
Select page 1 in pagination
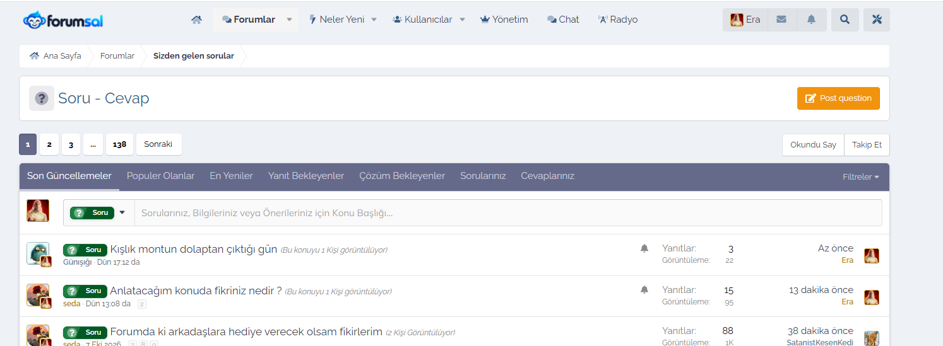[28, 144]
